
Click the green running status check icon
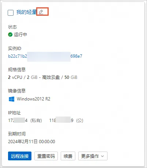[x=10, y=35]
